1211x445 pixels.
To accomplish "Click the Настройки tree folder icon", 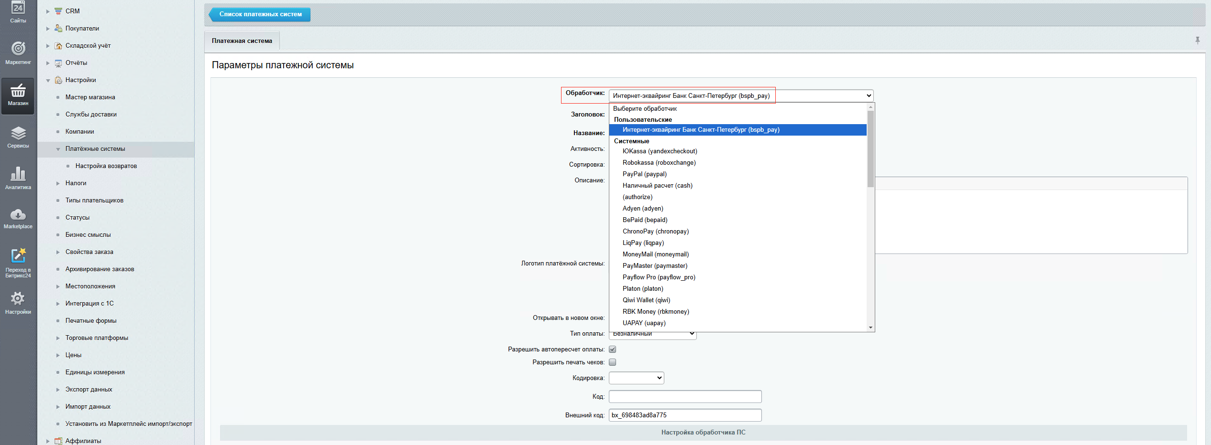I will pyautogui.click(x=58, y=80).
